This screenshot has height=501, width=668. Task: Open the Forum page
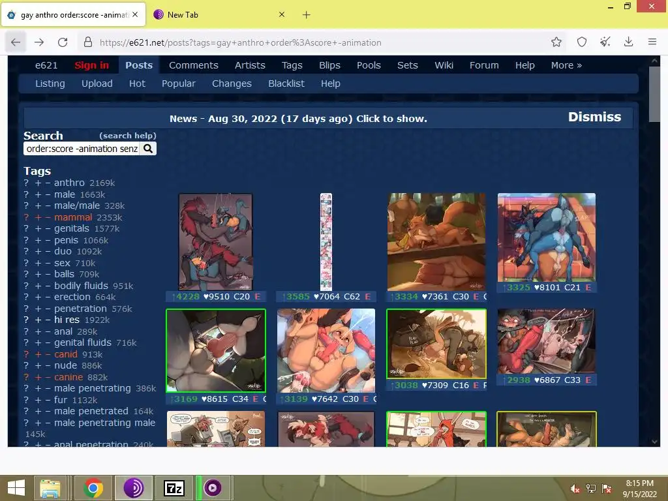[484, 65]
